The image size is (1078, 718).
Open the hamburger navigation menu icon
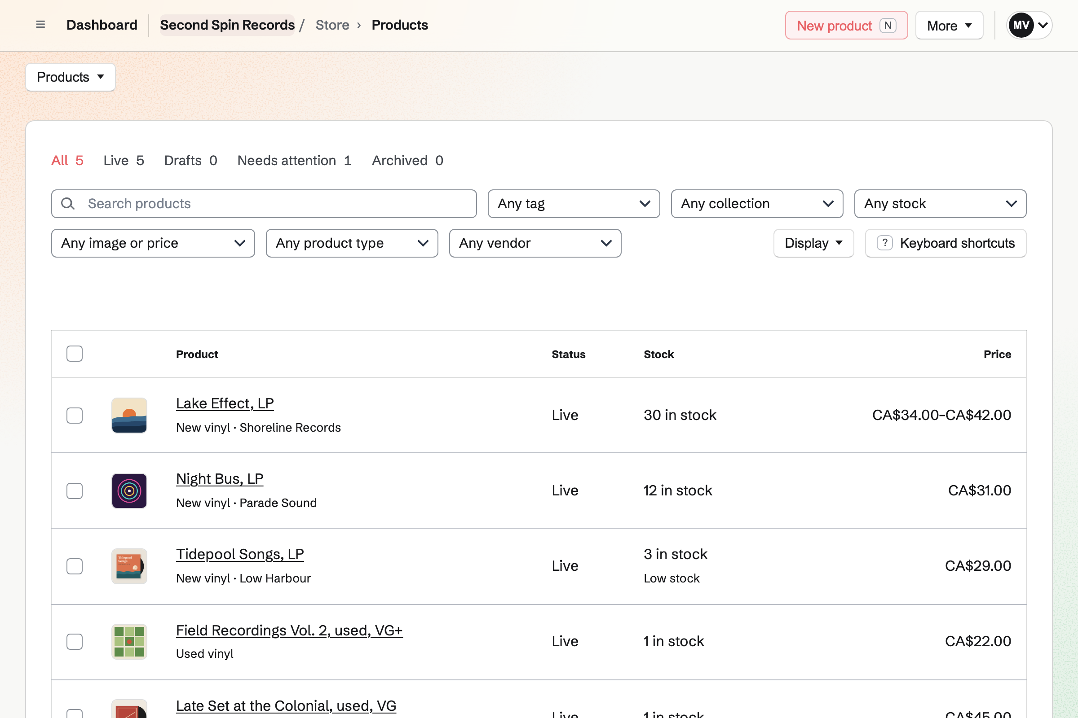[x=40, y=25]
